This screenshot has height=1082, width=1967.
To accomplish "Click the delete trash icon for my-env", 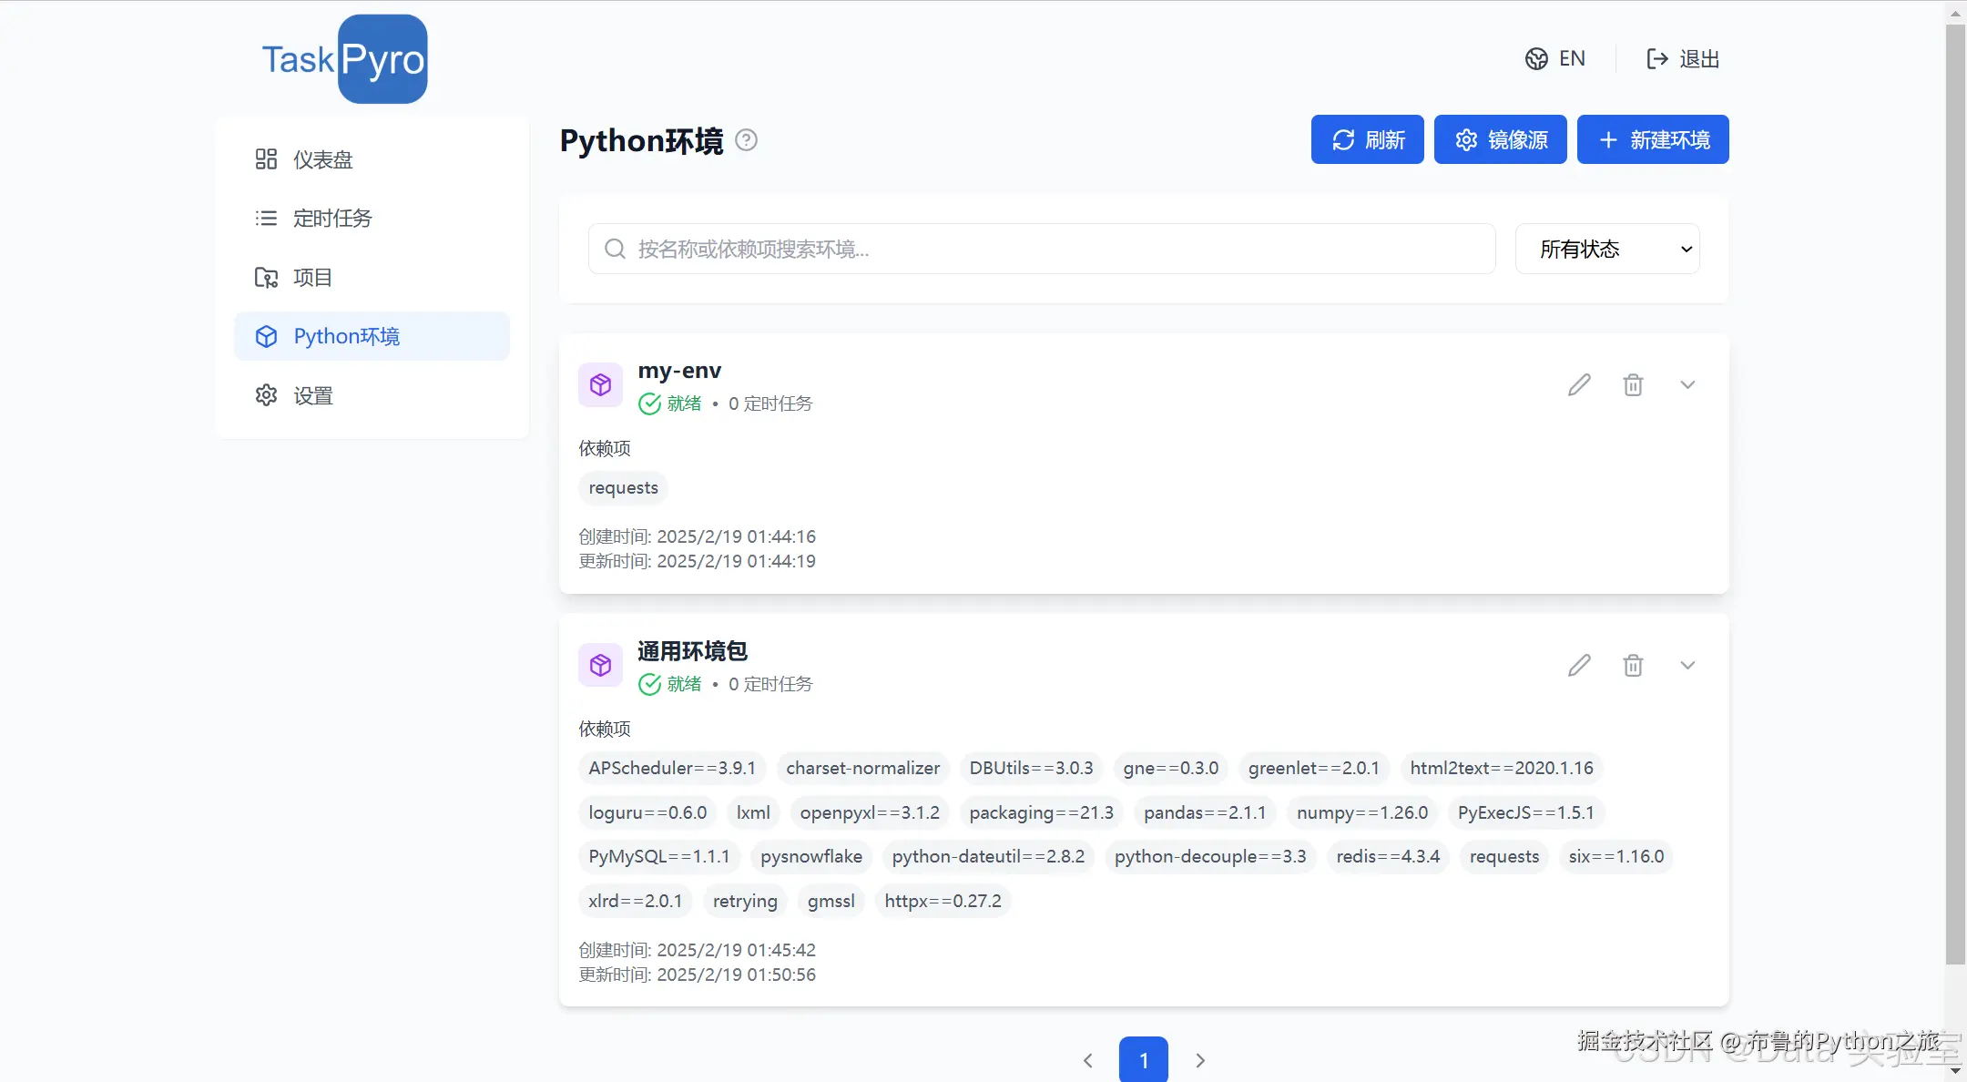I will pyautogui.click(x=1633, y=384).
